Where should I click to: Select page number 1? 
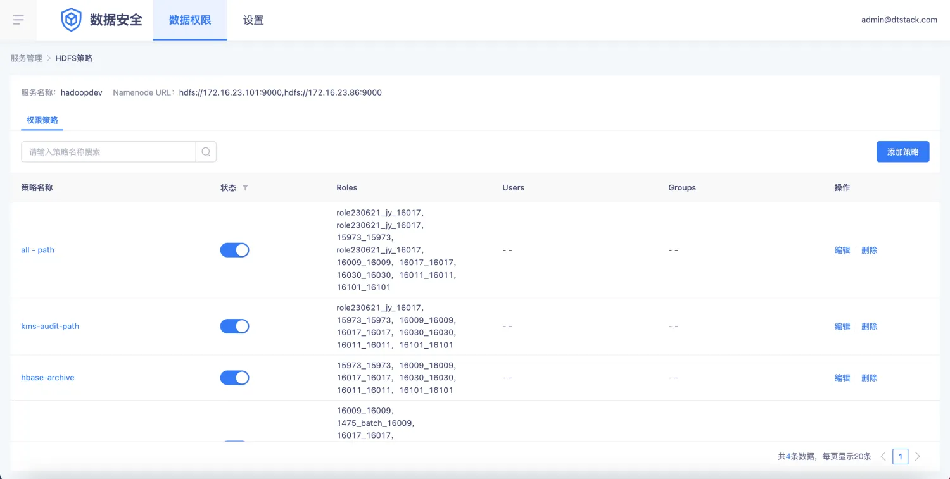[900, 456]
